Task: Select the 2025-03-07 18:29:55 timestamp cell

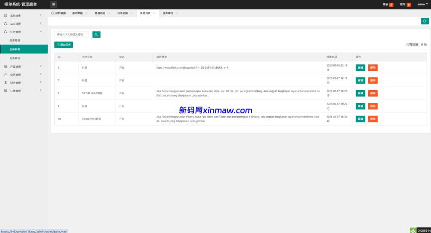Action: 337,106
